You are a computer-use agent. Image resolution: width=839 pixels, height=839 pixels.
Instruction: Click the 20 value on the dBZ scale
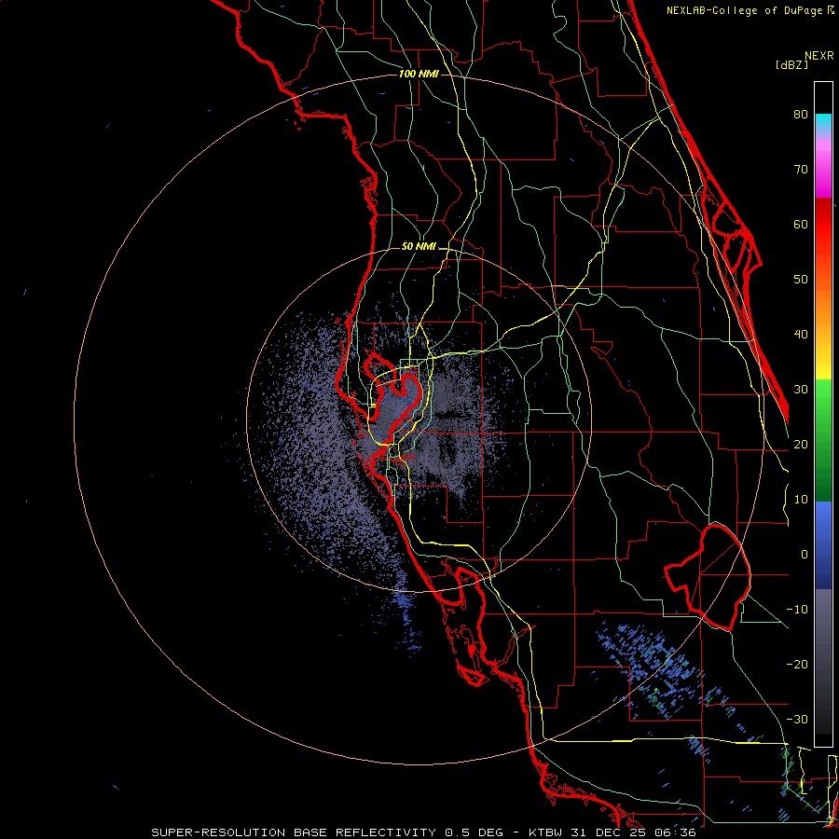pos(801,444)
